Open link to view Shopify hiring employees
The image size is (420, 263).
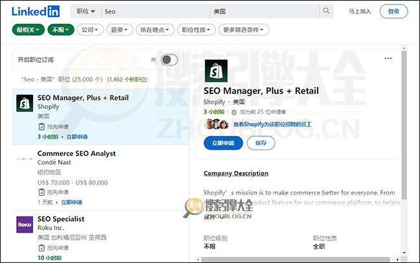pyautogui.click(x=272, y=124)
